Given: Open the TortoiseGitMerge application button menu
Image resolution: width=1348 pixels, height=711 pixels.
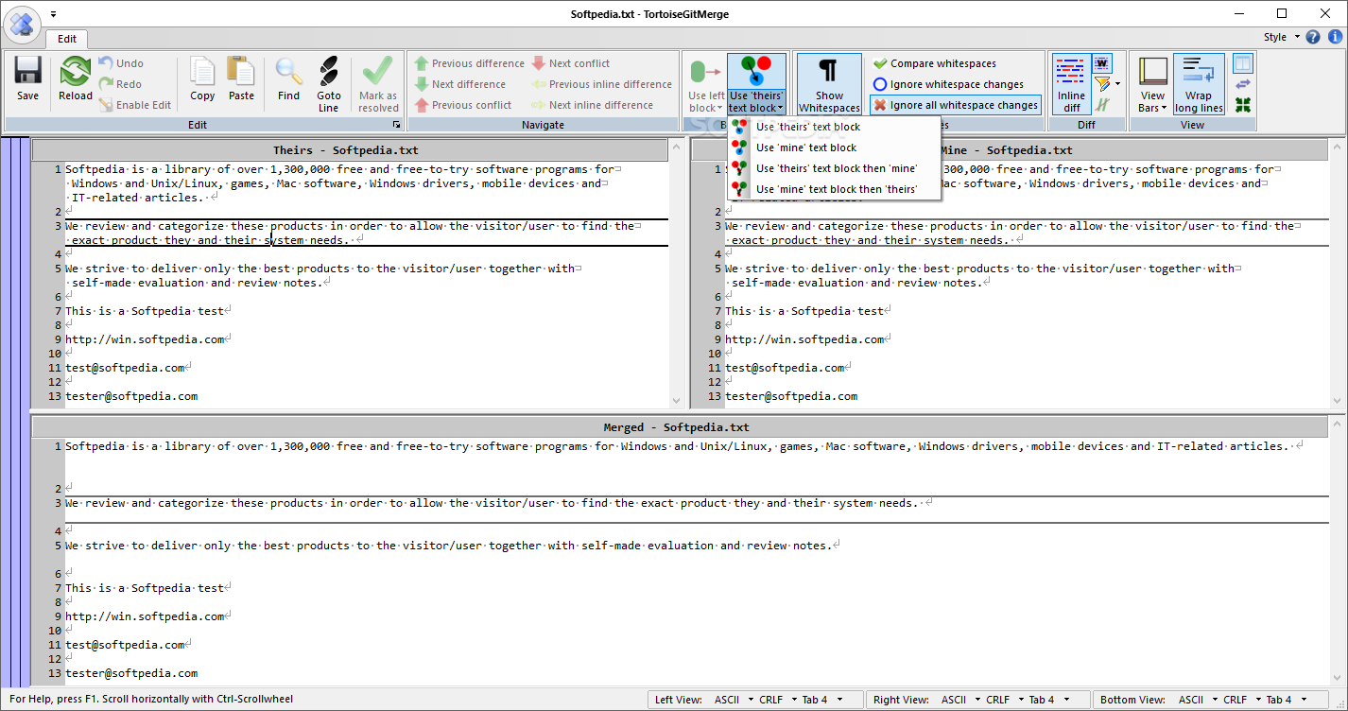Looking at the screenshot, I should click(x=21, y=23).
